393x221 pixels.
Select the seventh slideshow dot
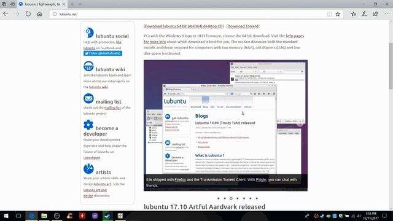[257, 198]
